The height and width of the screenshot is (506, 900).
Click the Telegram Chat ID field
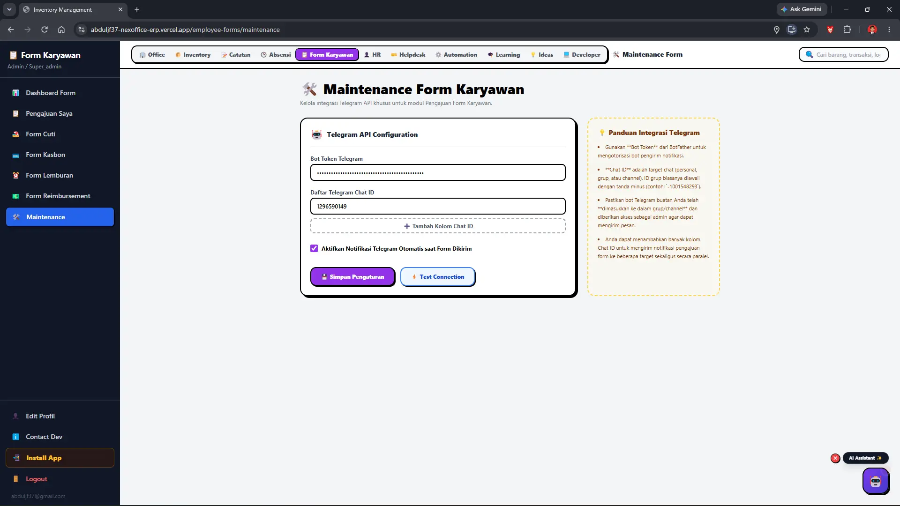click(x=438, y=206)
